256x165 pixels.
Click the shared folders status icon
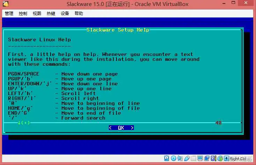(193, 158)
